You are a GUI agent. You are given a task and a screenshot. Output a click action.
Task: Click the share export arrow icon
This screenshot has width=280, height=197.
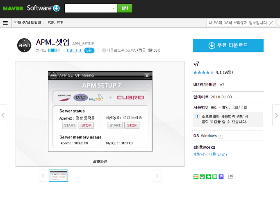(231, 177)
